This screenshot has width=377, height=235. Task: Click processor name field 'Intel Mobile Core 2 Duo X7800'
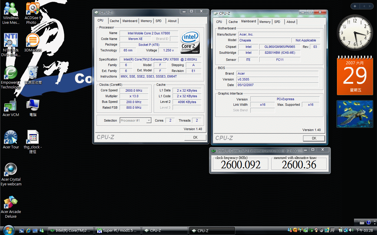pos(149,33)
